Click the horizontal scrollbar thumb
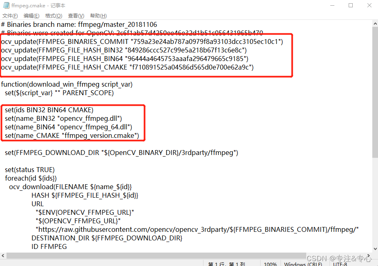378x266 pixels. click(x=156, y=256)
